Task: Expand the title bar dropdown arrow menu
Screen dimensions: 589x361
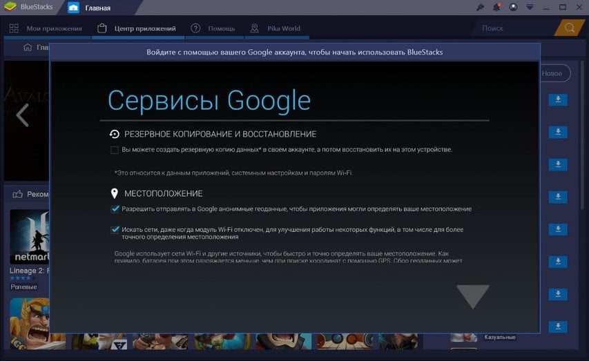Action: click(x=530, y=7)
